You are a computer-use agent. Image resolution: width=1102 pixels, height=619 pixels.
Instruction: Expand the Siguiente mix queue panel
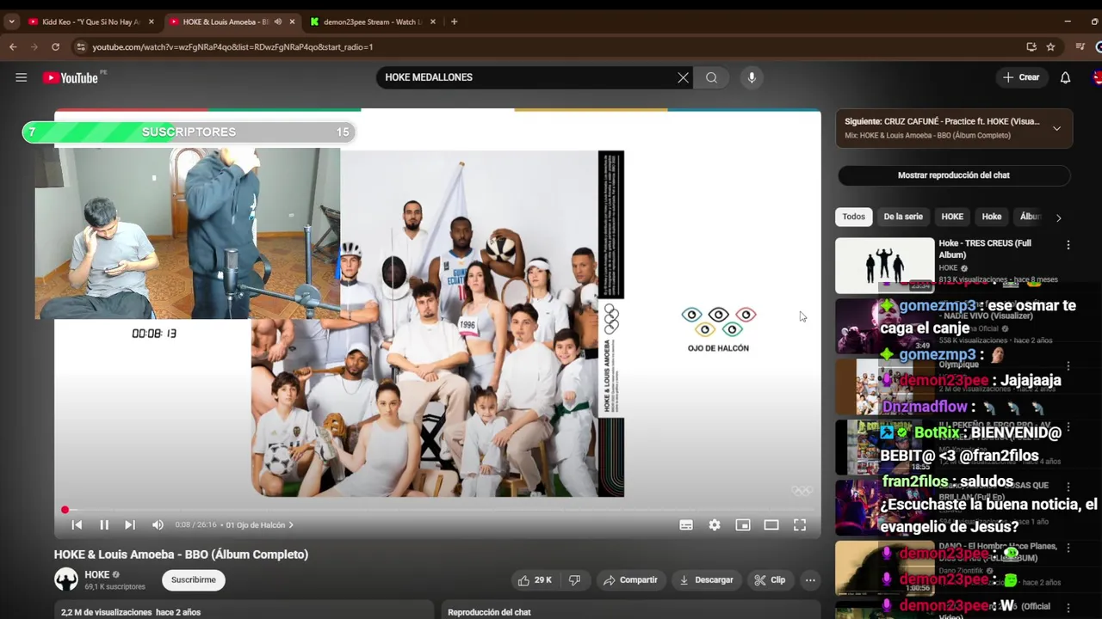pos(1056,128)
